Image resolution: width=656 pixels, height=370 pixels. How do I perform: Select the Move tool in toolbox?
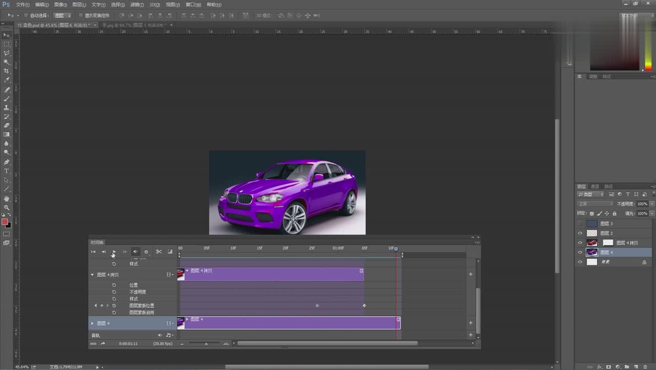7,35
